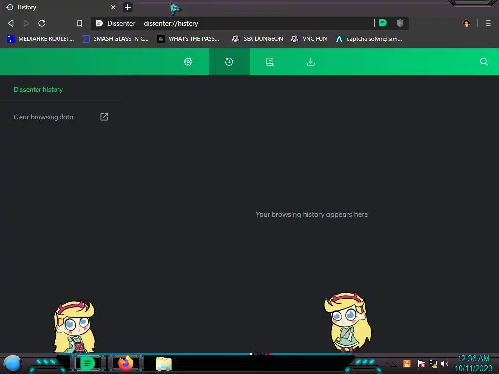The height and width of the screenshot is (374, 499).
Task: Close the History tab
Action: 113,7
